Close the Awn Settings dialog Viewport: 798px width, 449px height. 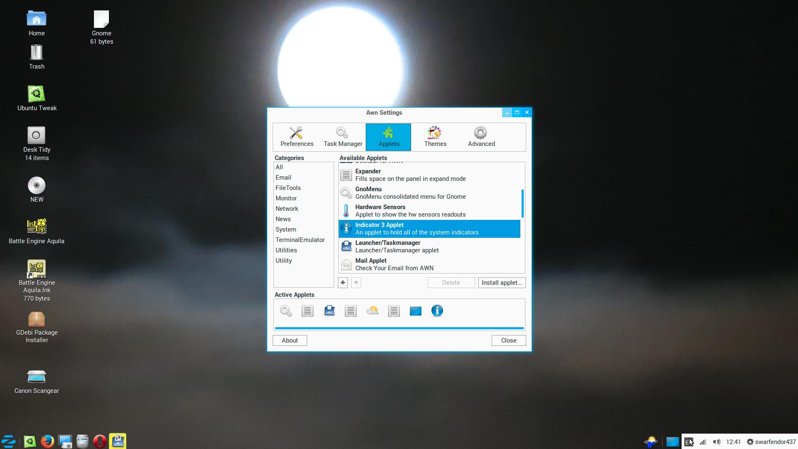(x=509, y=340)
